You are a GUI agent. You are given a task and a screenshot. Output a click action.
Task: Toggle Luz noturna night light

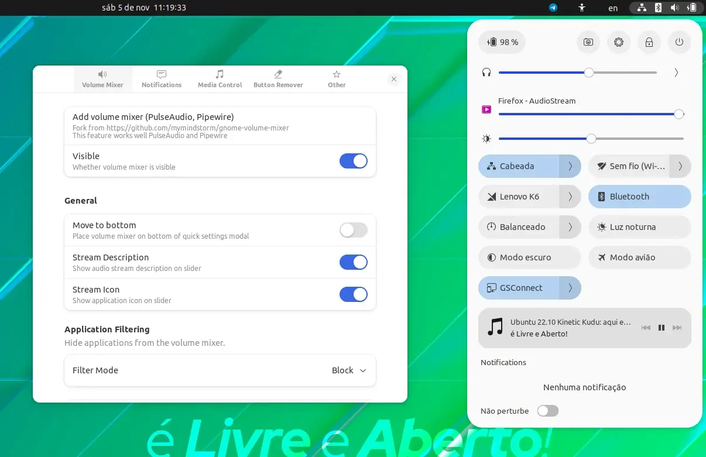click(639, 227)
